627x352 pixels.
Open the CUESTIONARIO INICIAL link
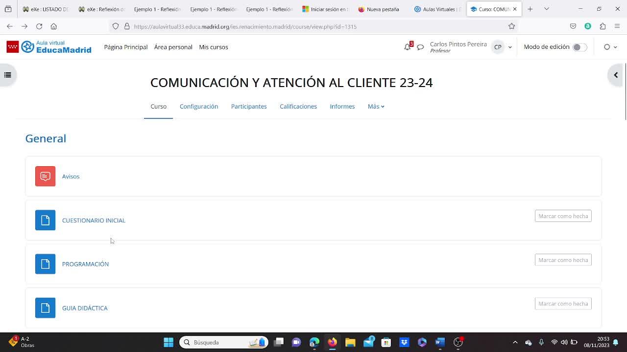[94, 220]
